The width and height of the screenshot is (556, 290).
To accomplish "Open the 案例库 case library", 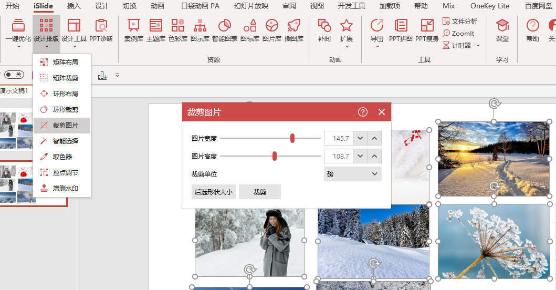I will 134,30.
